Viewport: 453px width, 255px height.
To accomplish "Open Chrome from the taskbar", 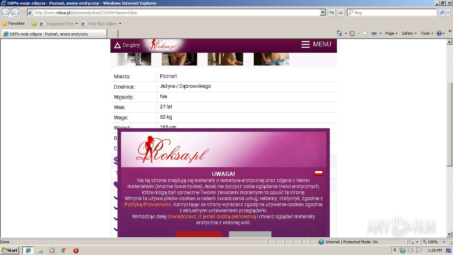I will [x=64, y=250].
